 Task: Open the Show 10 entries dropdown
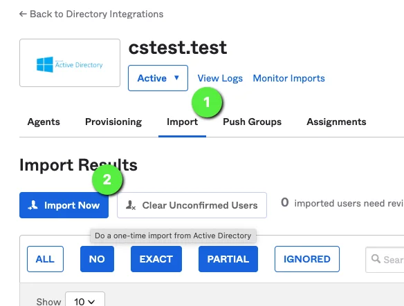click(85, 300)
